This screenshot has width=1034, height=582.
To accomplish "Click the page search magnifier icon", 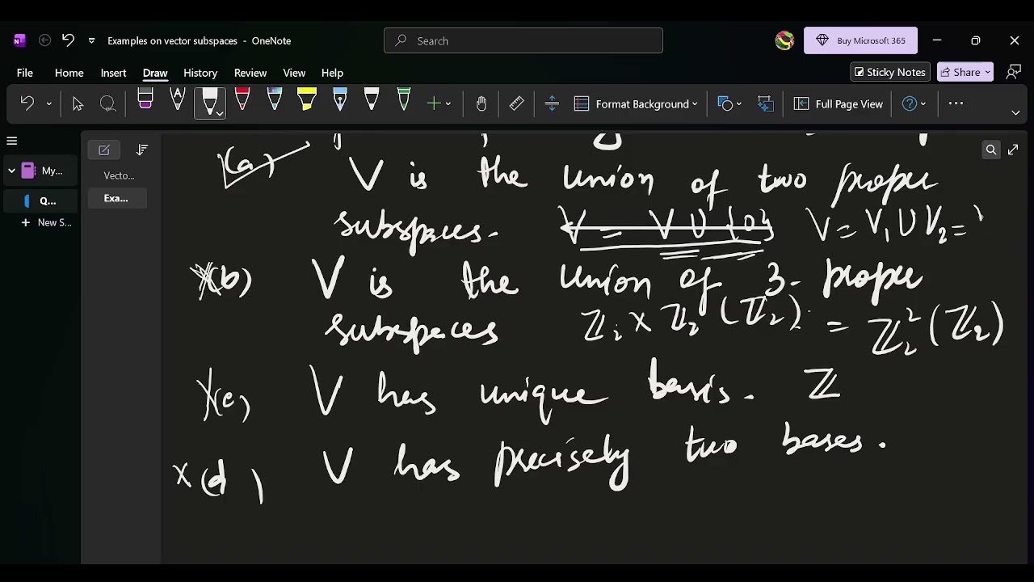I will 991,150.
